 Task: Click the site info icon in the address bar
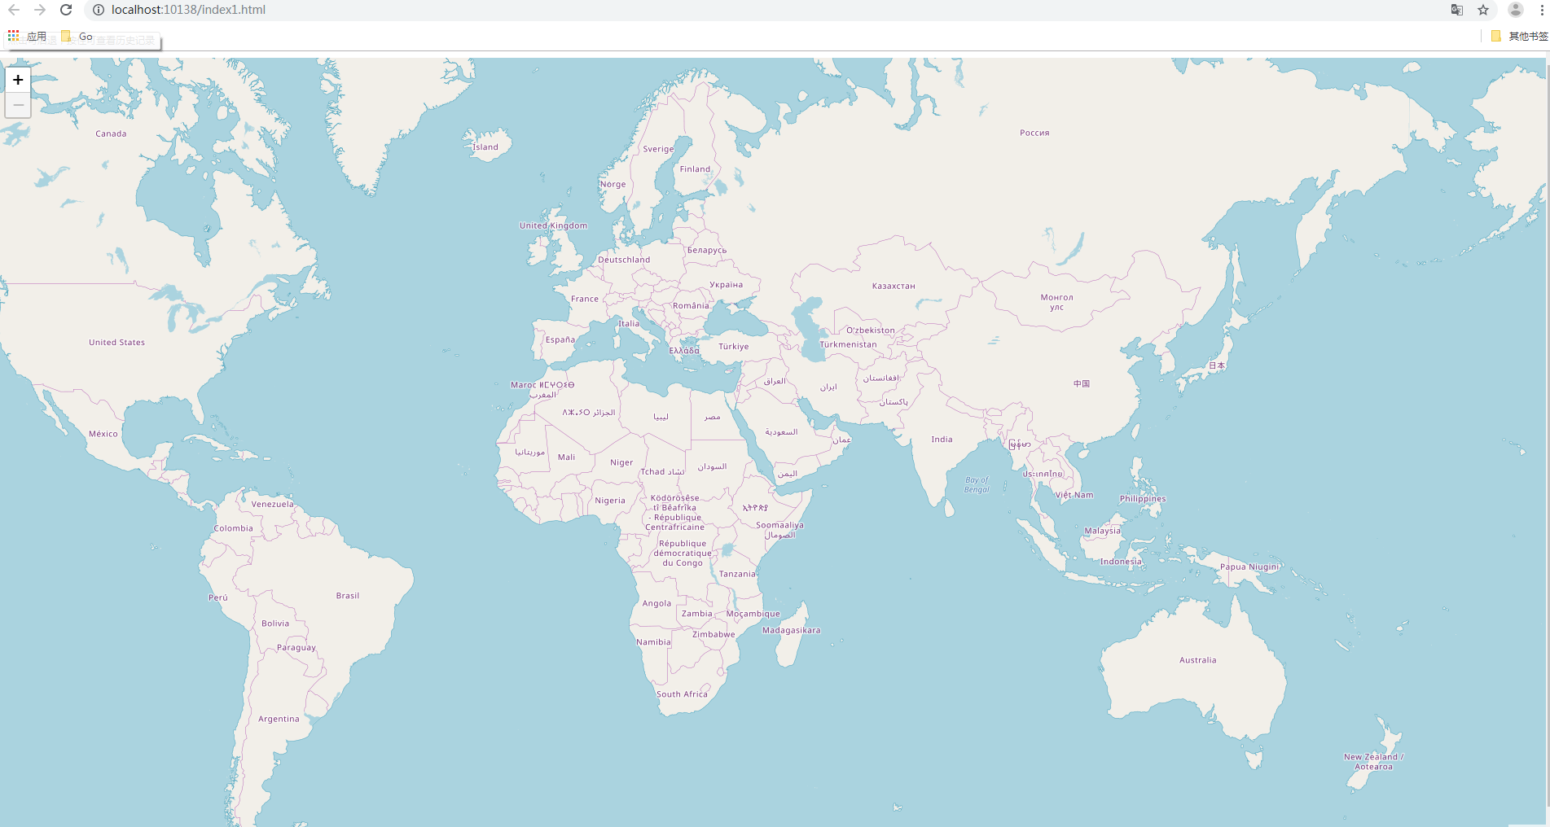point(97,10)
